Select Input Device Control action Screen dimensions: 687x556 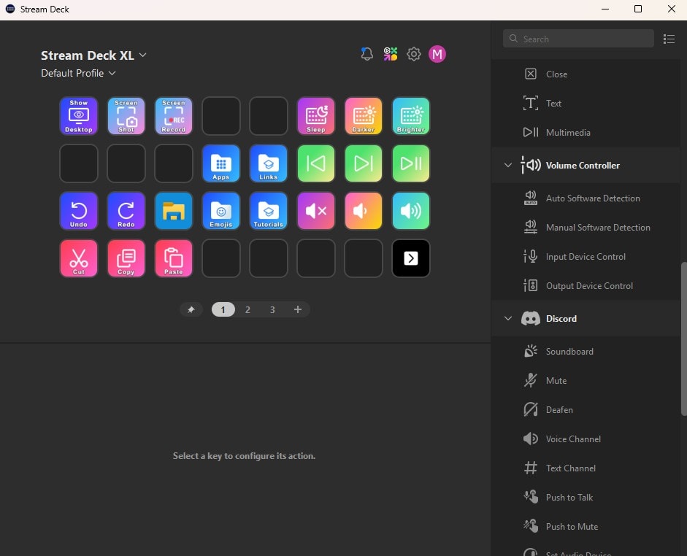click(586, 257)
